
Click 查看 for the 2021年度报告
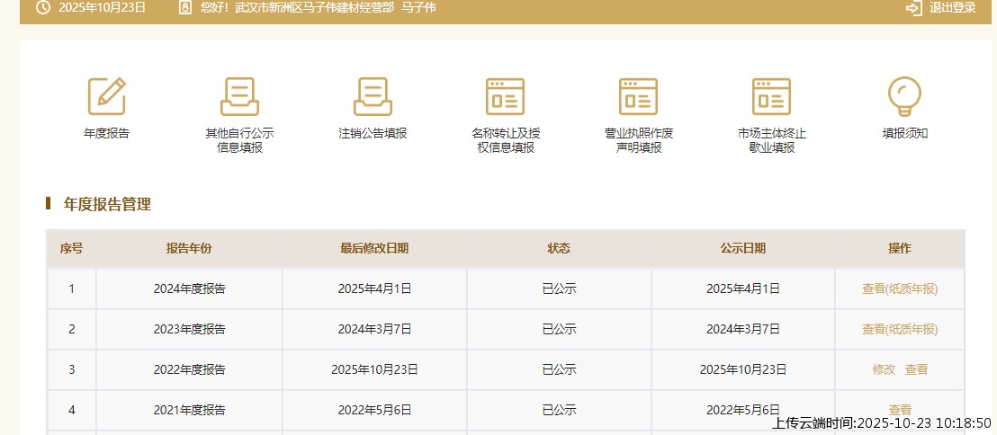coord(900,410)
